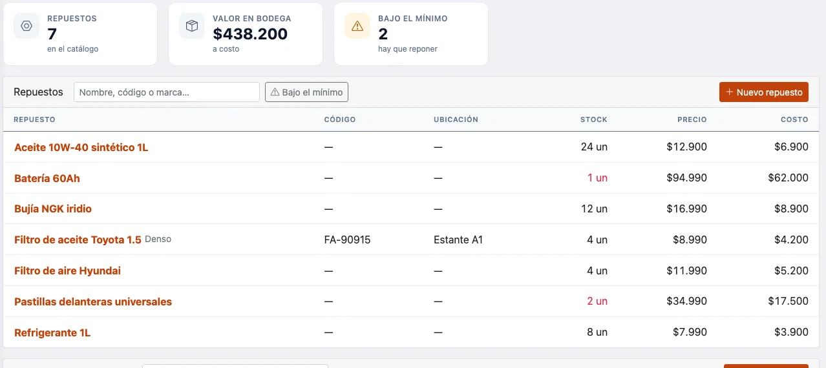Open Bujía NGK iridio
This screenshot has height=368, width=826.
click(53, 209)
